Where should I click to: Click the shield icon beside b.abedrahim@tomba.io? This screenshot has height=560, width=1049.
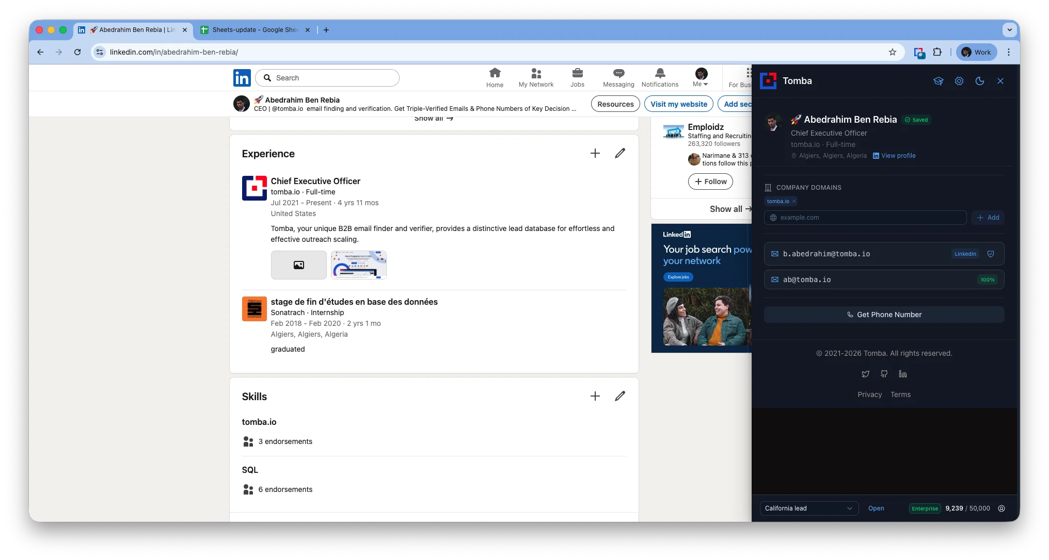pos(991,254)
